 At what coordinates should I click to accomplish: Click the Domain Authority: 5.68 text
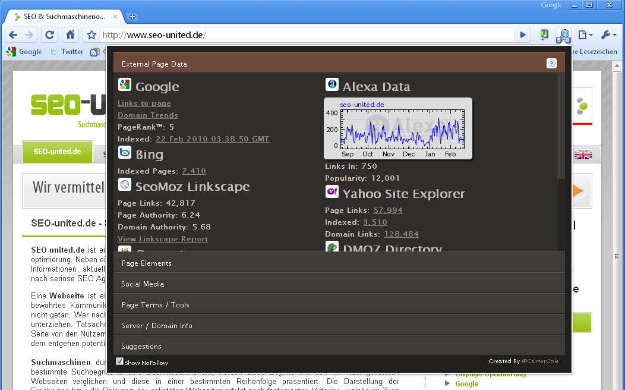(x=164, y=227)
